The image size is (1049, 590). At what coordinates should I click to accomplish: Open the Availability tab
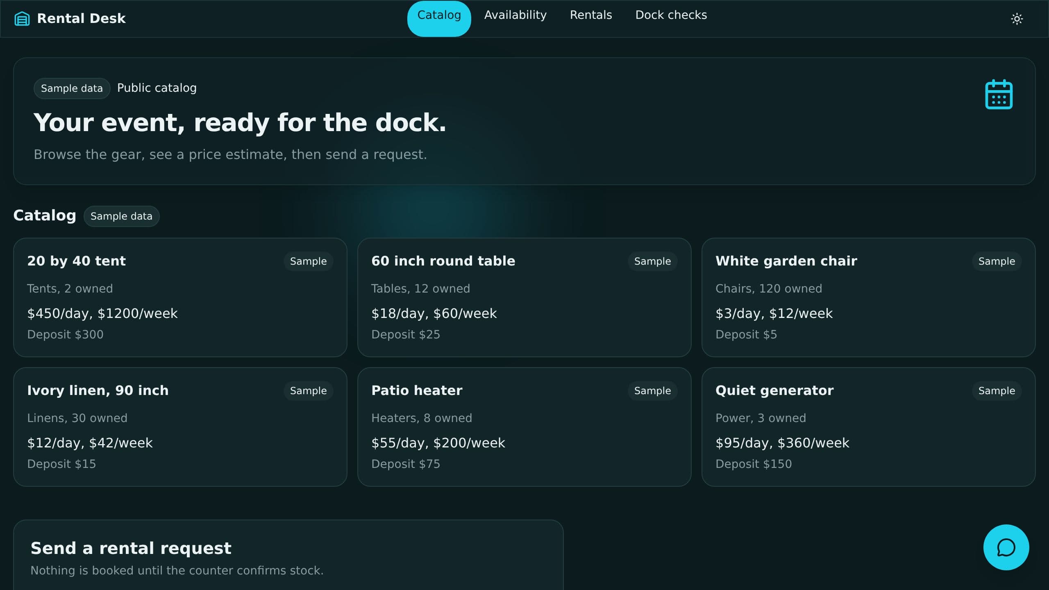tap(515, 15)
